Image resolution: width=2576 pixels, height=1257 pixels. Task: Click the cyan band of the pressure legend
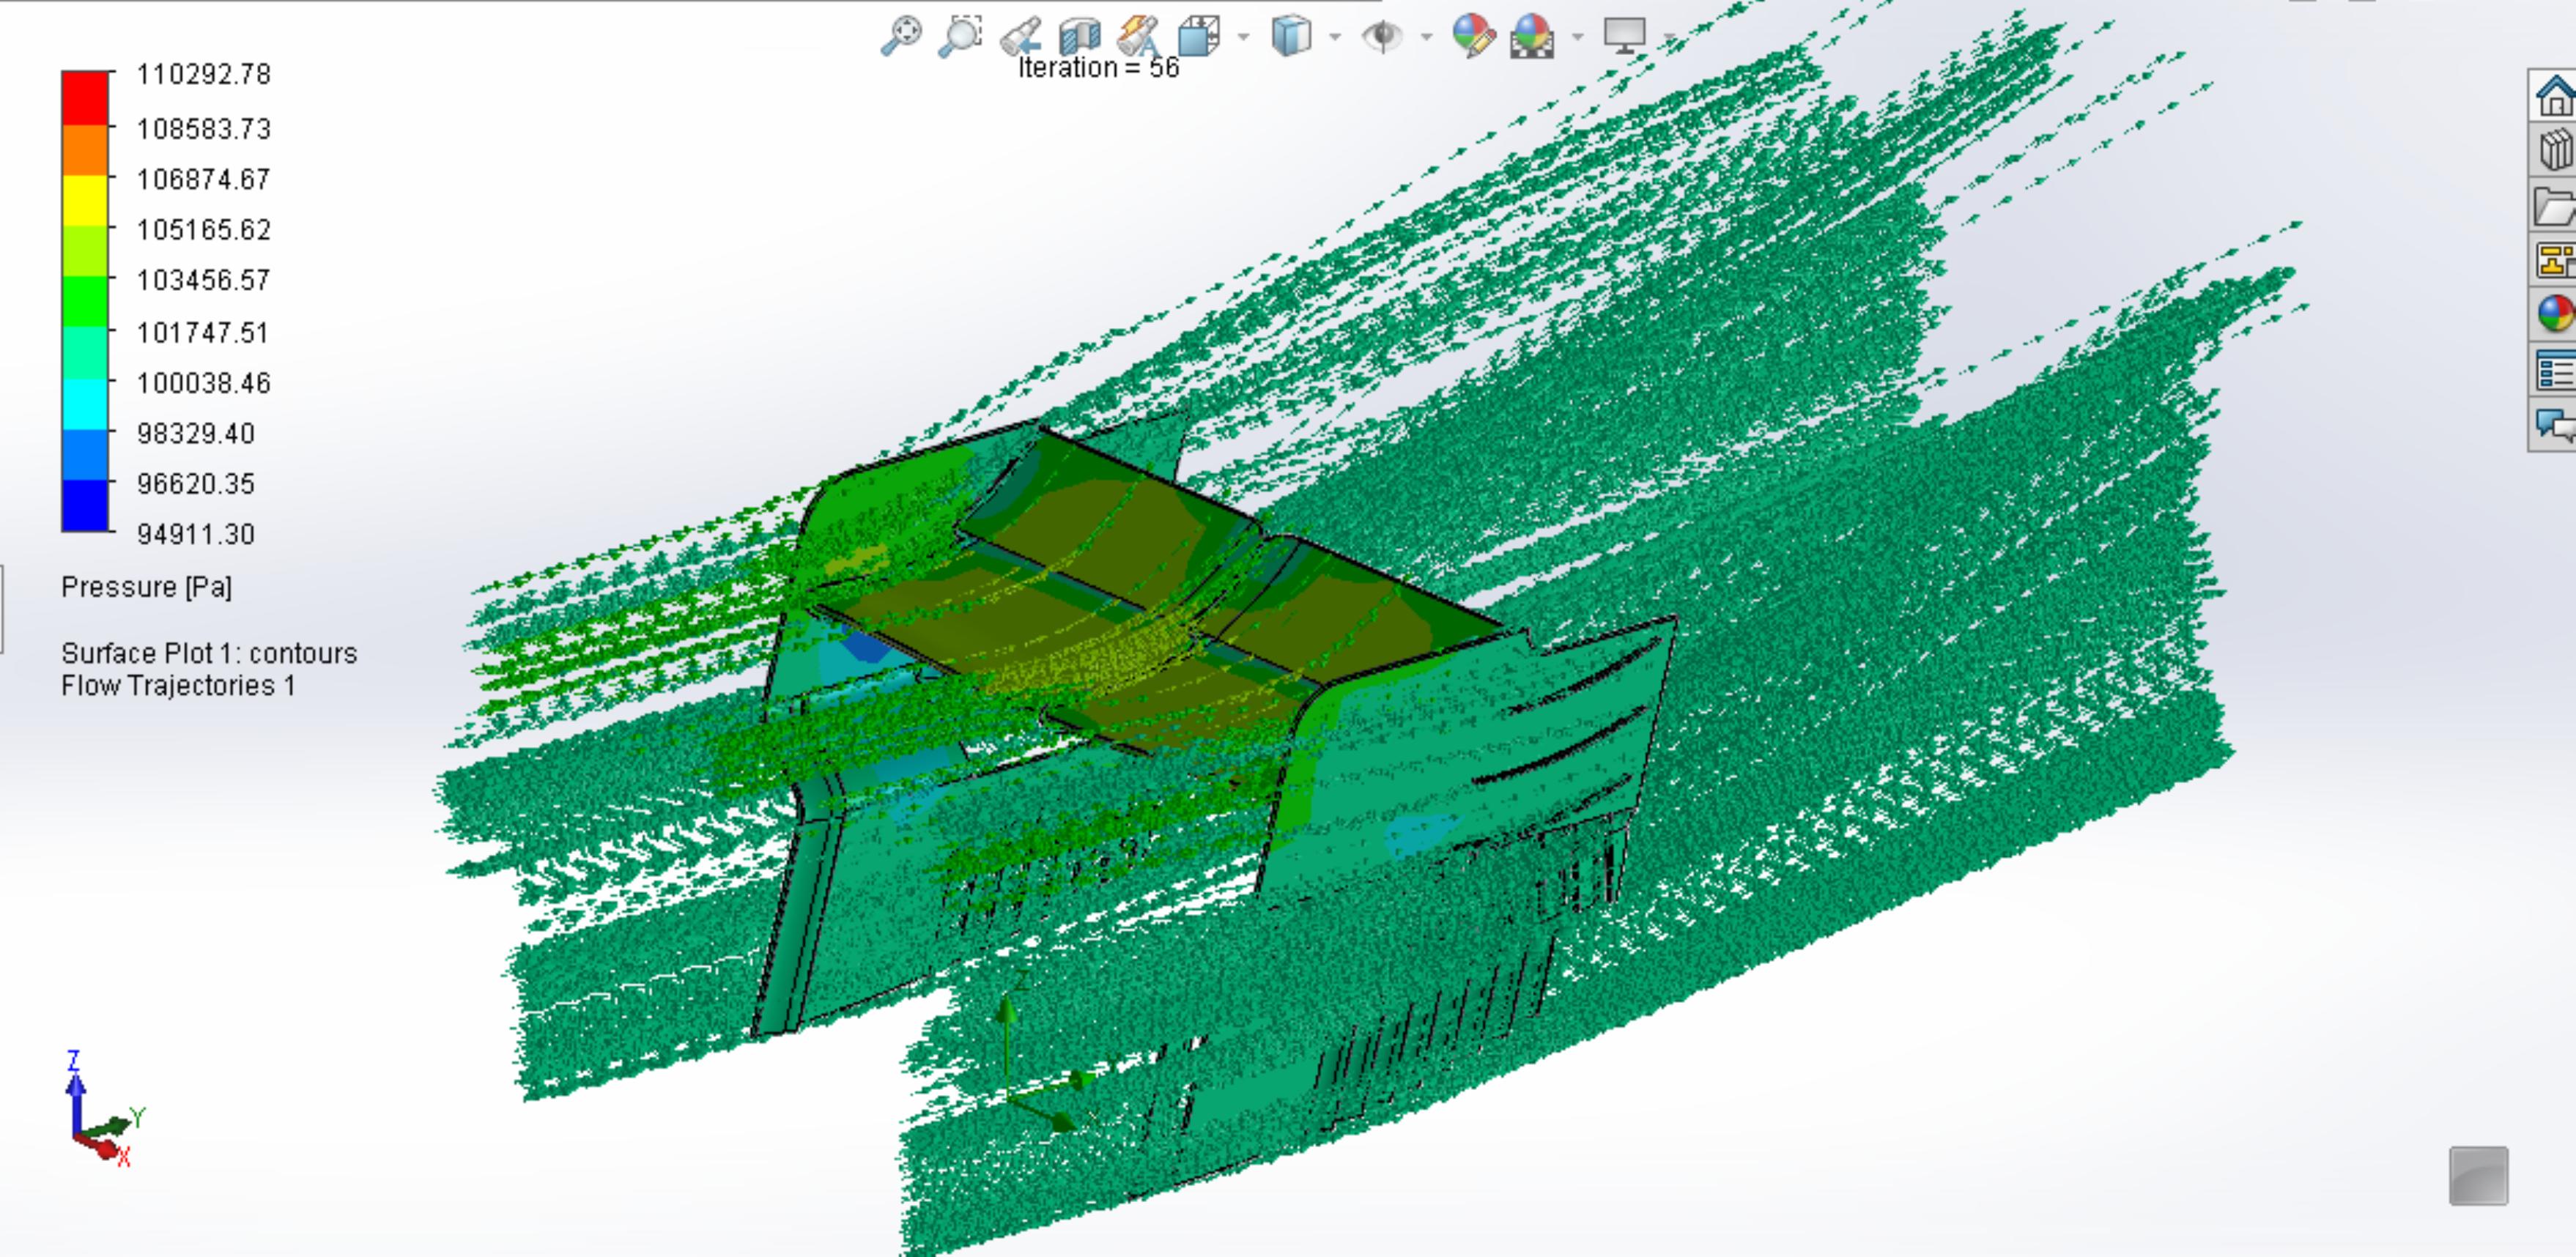pos(85,405)
